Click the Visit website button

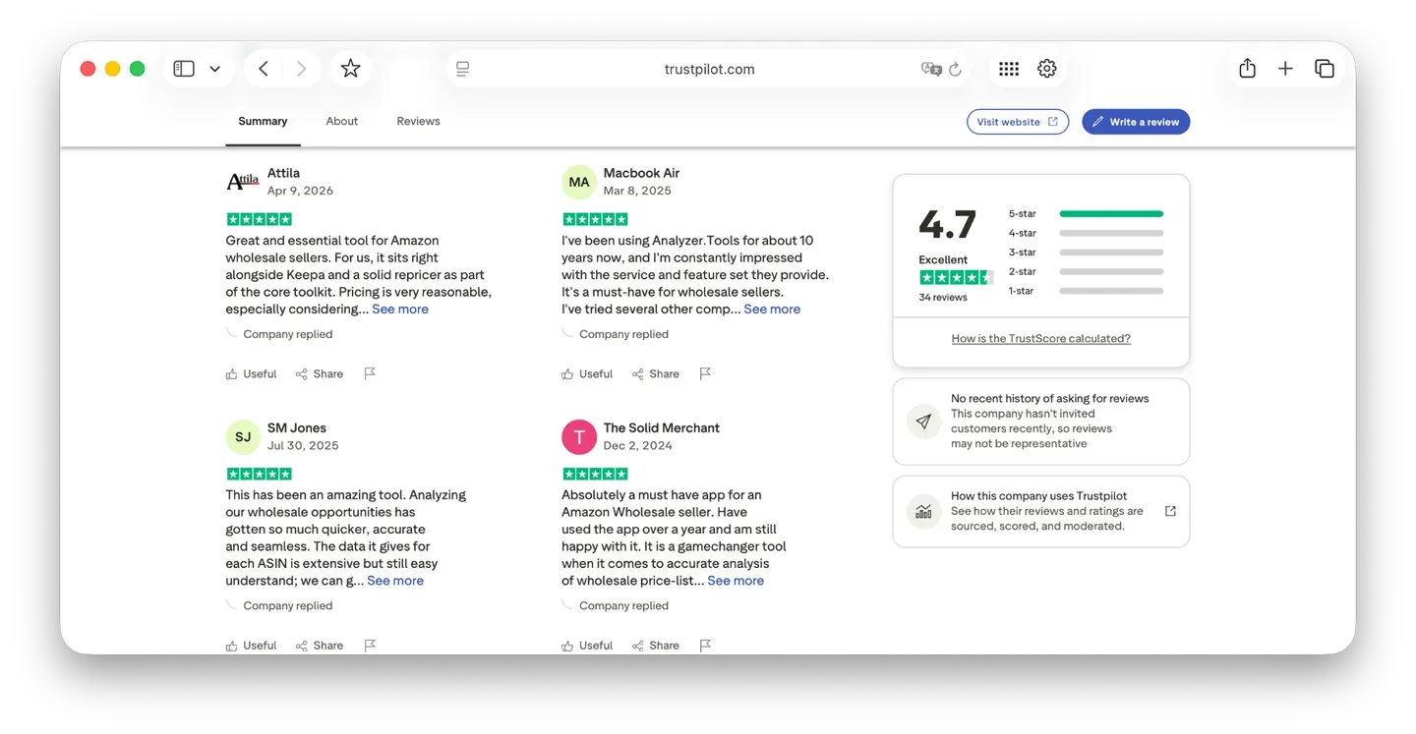click(1018, 122)
